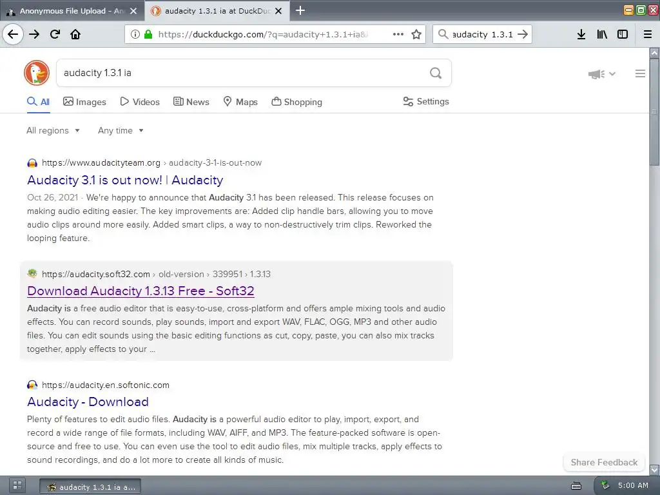Click the soft32 result favicon
Viewport: 660px width, 495px height.
pyautogui.click(x=32, y=273)
